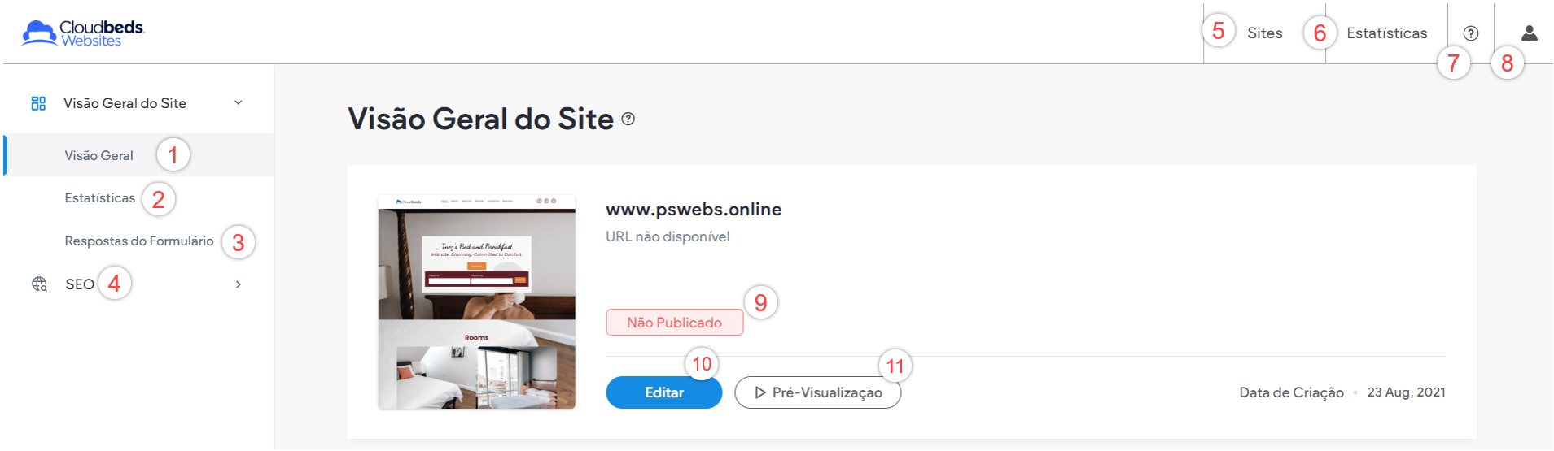Open the help question mark icon in header

point(1470,33)
